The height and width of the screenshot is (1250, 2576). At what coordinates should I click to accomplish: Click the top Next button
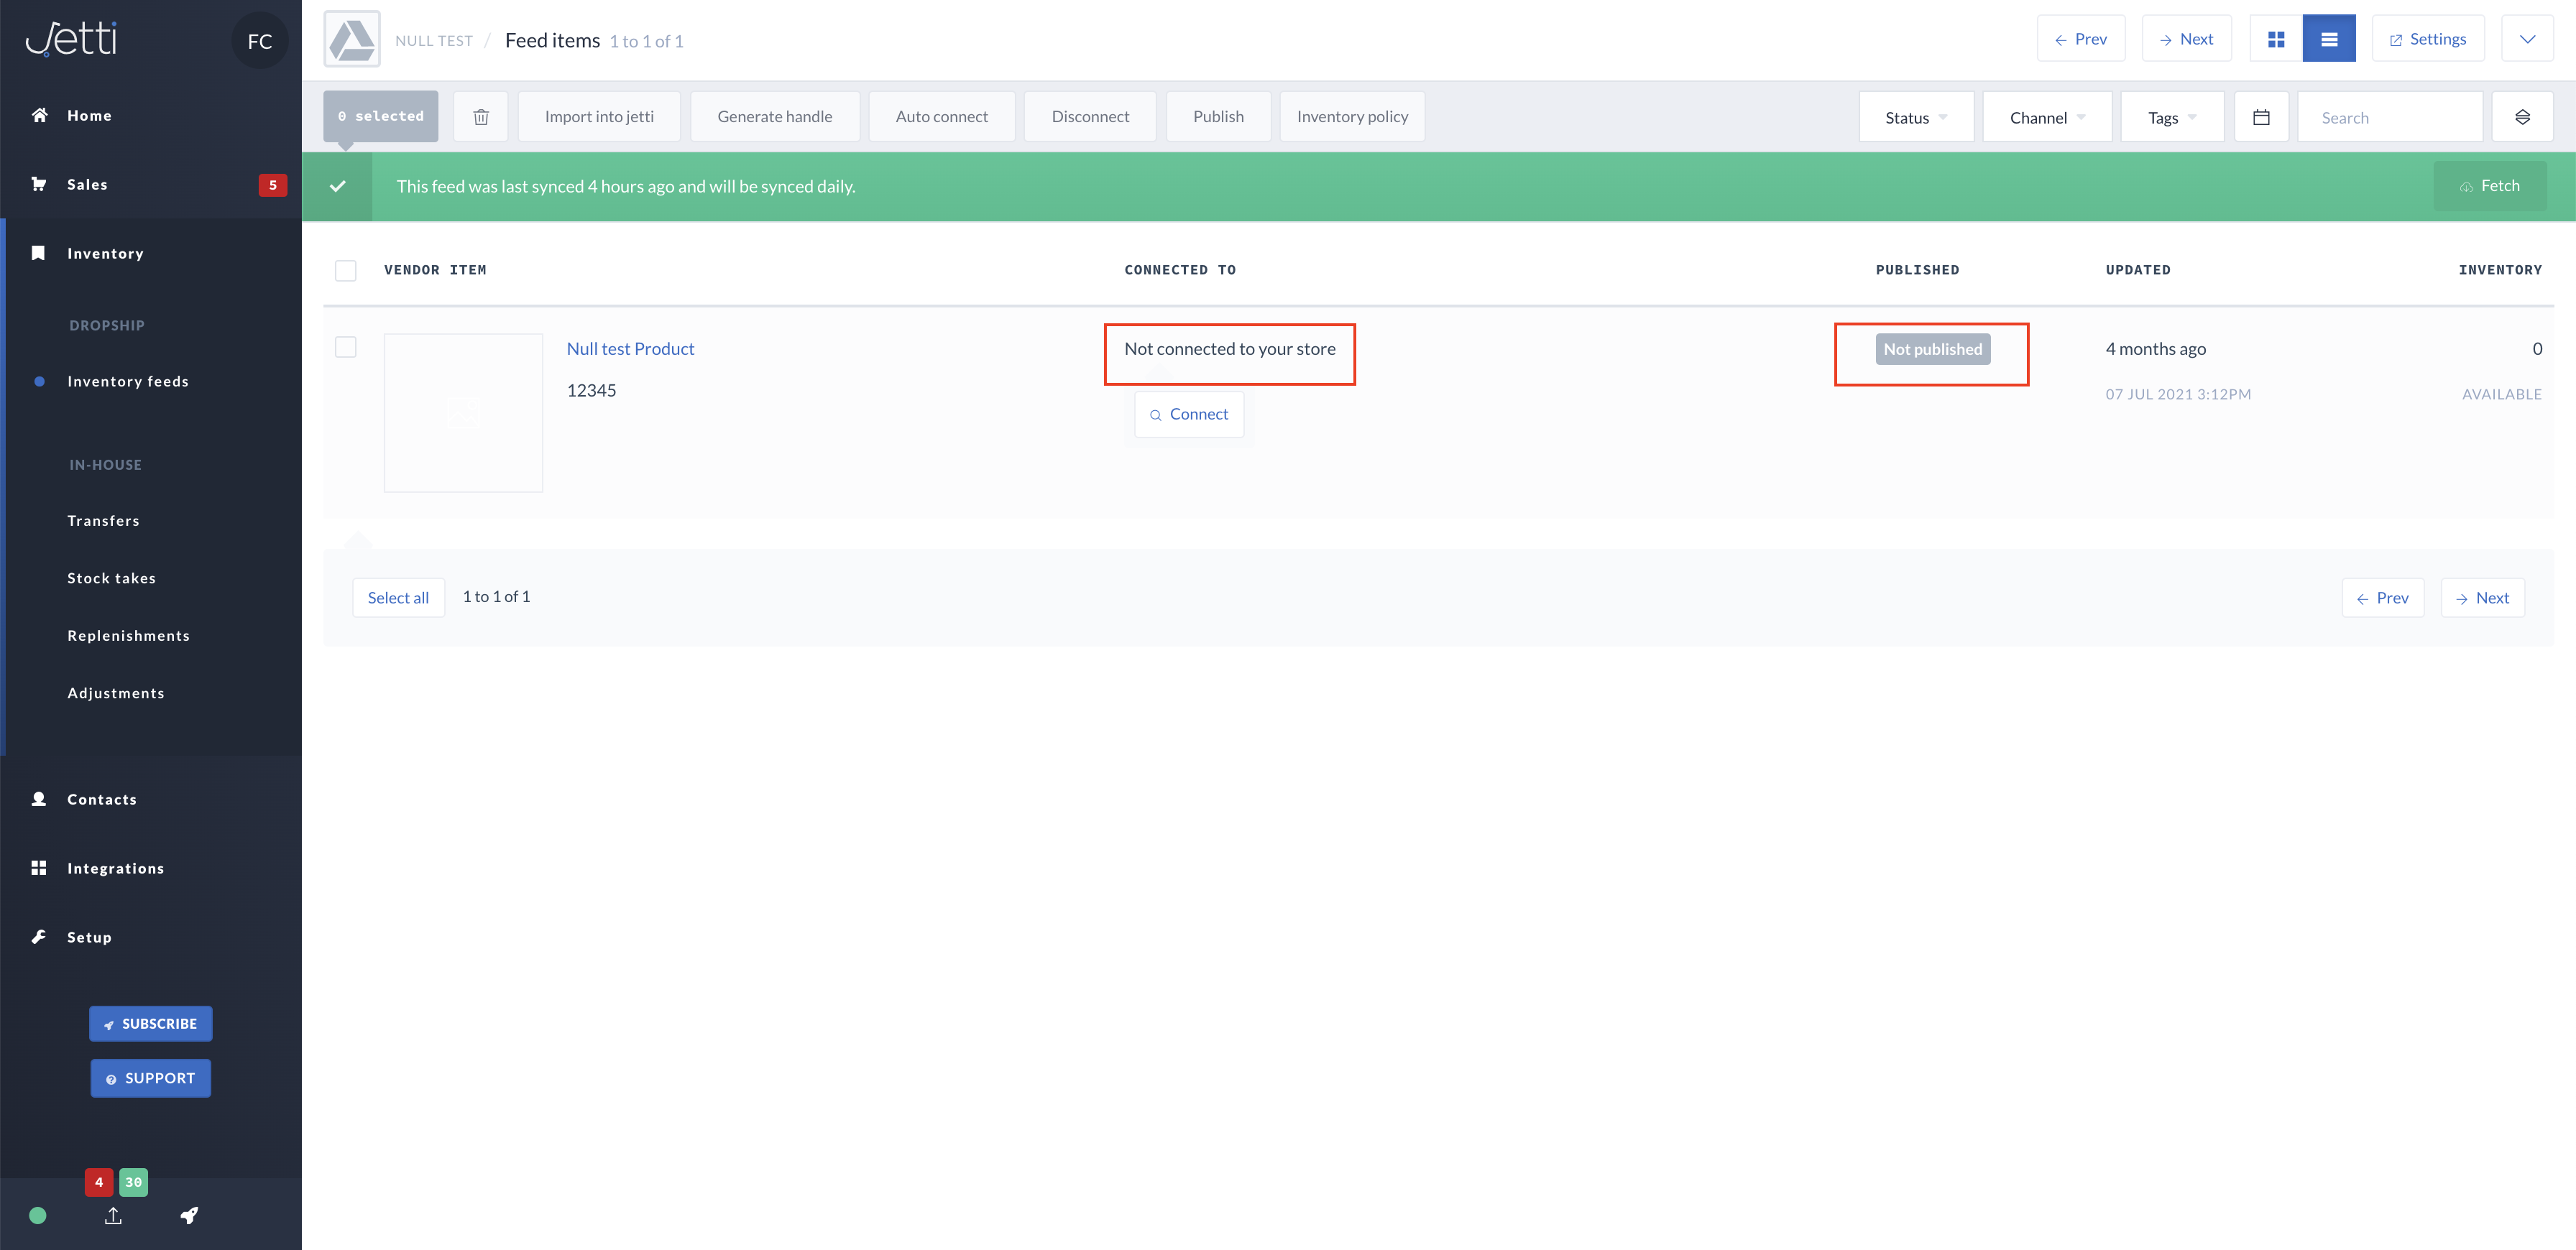pyautogui.click(x=2186, y=39)
